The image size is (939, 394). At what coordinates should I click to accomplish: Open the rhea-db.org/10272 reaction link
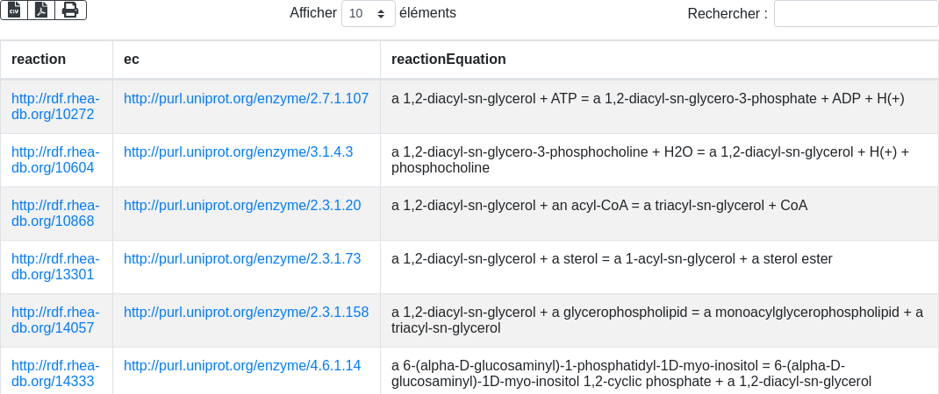coord(55,106)
